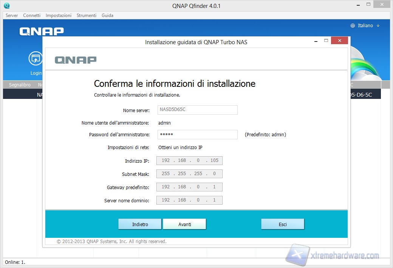393x268 pixels.
Task: Close the Turbo NAS installation wizard dialog
Action: pyautogui.click(x=339, y=41)
